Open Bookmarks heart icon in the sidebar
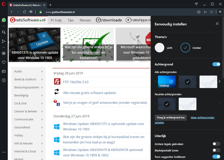Screen dimensions: 224x160 click(4, 62)
